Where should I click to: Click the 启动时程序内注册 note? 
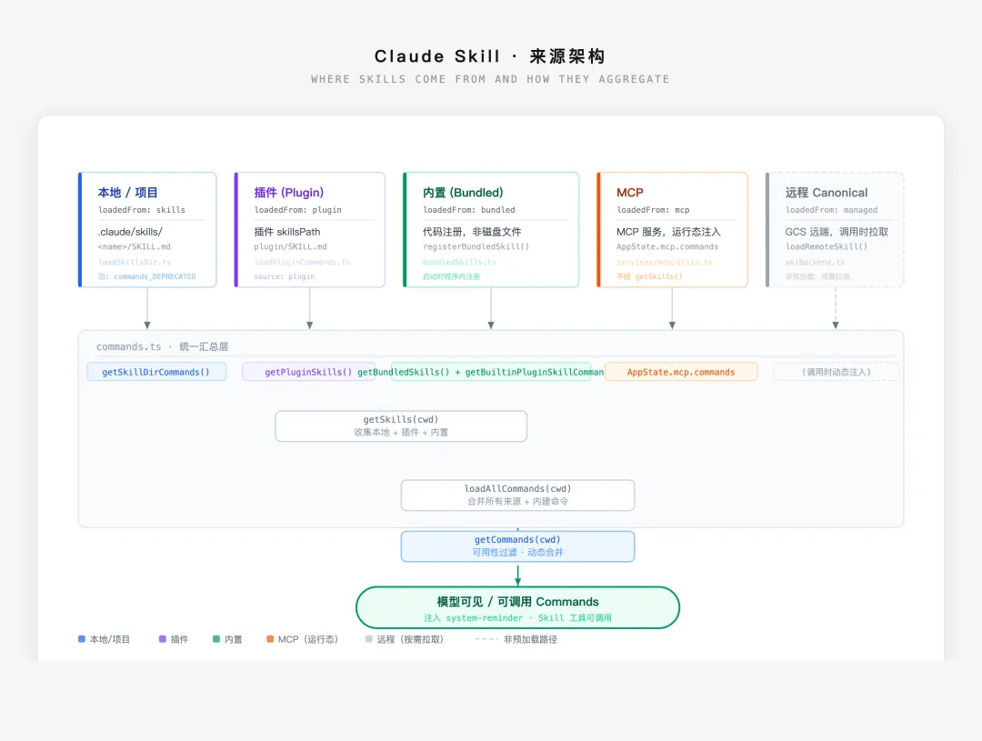pos(451,276)
